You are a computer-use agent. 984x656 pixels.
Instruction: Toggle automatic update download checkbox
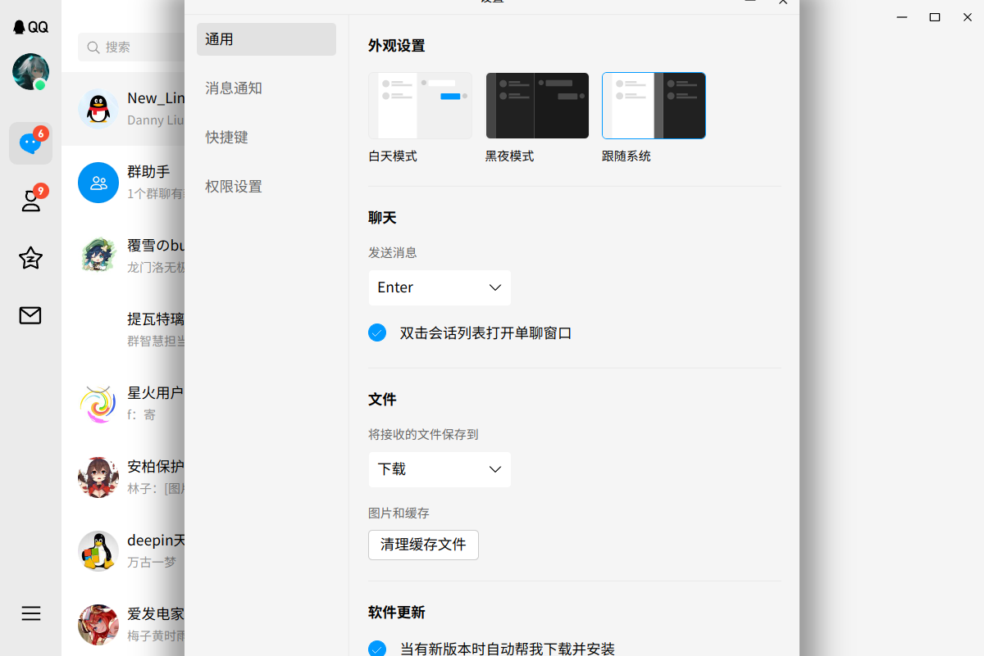[377, 648]
